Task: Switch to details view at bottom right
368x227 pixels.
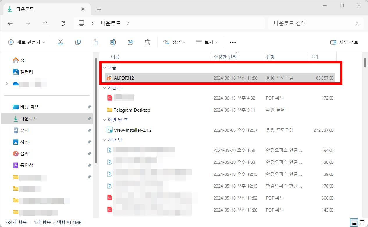Action: point(354,222)
